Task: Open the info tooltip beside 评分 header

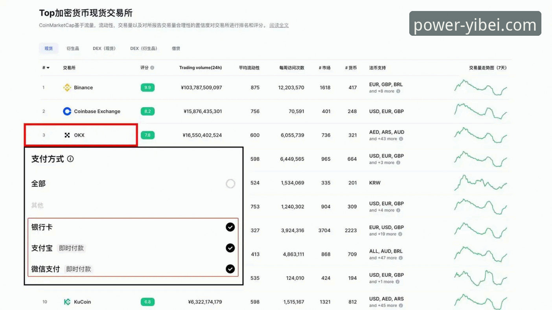Action: pyautogui.click(x=153, y=67)
